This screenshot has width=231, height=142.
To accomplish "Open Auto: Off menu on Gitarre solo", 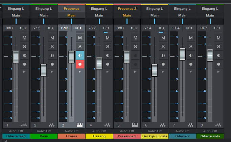I will pyautogui.click(x=210, y=131).
